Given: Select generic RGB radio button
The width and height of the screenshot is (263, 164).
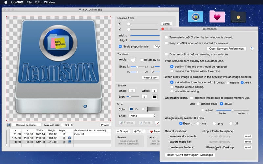Looking at the screenshot, I should pyautogui.click(x=198, y=104).
